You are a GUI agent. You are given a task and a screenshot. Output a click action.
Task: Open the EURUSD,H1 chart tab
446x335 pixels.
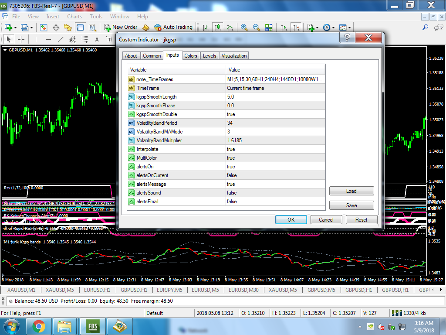(97, 290)
